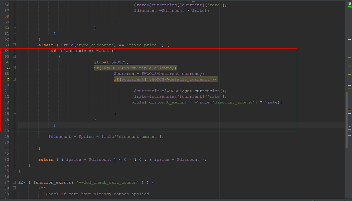Click the return statement on line 83
Viewport: 352px width, 201px height.
point(122,159)
